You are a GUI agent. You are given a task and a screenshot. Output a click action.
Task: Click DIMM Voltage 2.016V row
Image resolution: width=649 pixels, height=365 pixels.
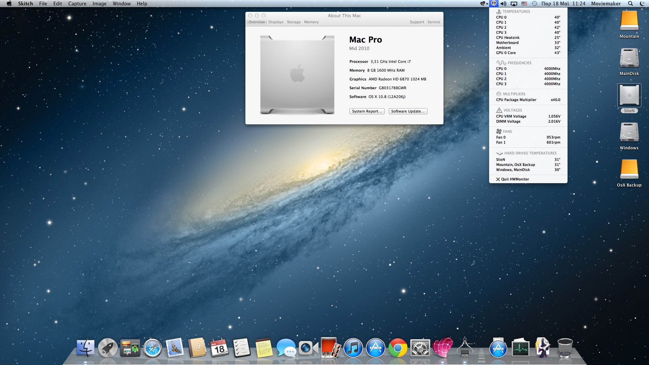click(x=528, y=121)
